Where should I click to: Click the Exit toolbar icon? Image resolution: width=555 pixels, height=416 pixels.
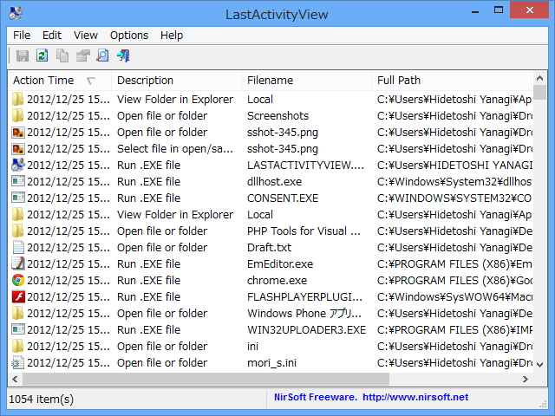point(123,55)
